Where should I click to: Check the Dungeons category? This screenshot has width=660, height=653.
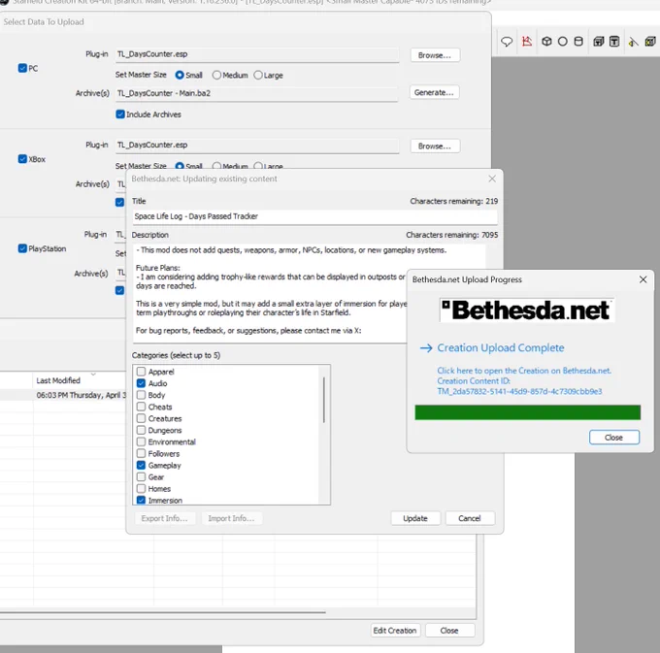point(141,431)
